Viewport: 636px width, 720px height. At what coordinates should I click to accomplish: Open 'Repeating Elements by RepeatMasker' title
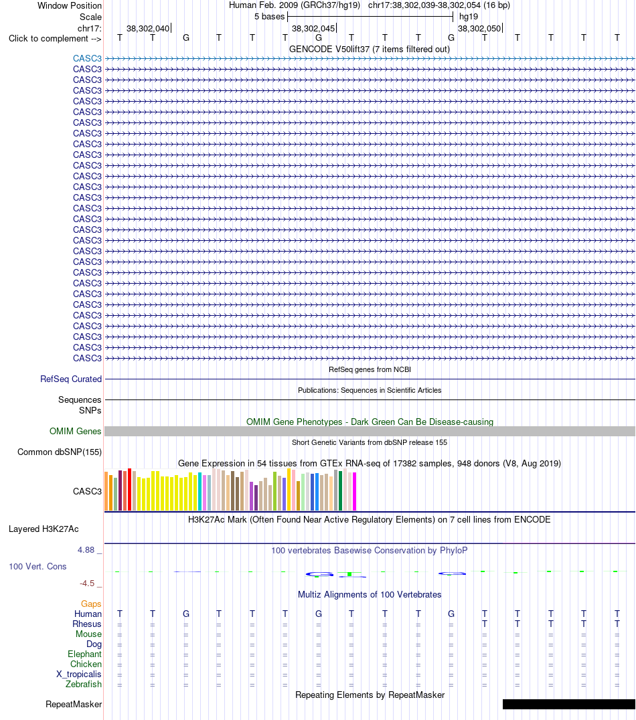click(370, 695)
